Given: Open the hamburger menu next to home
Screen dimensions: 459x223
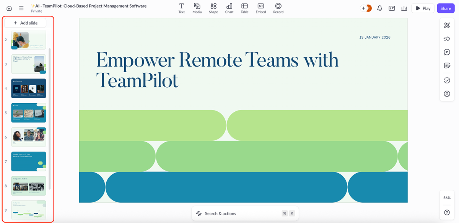Looking at the screenshot, I should [21, 8].
